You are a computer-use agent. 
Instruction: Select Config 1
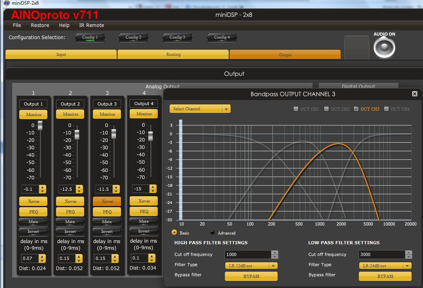tap(90, 38)
